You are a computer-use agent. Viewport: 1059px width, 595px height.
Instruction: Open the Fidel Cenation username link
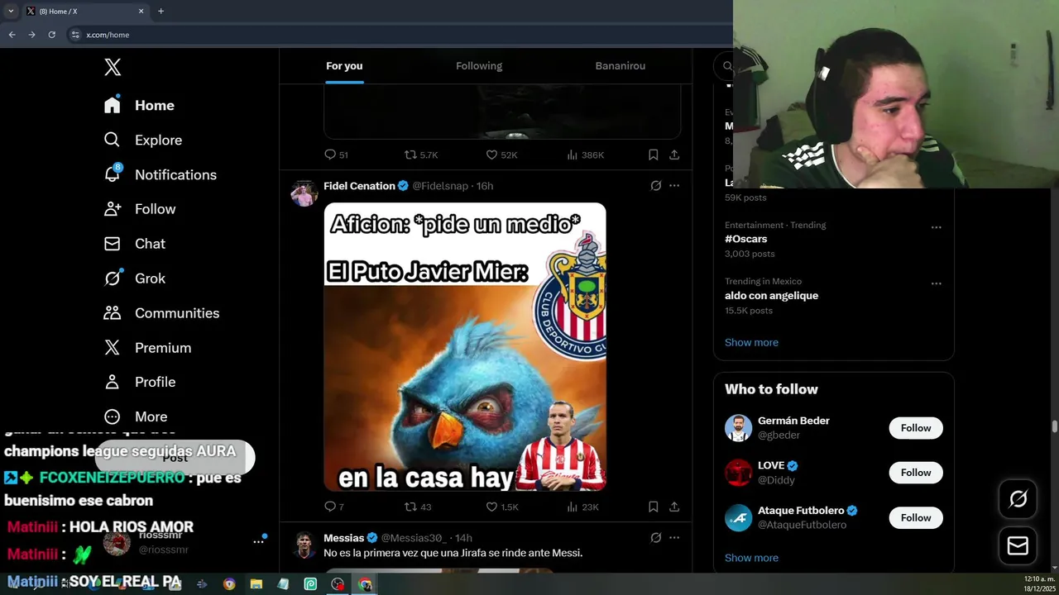(359, 186)
